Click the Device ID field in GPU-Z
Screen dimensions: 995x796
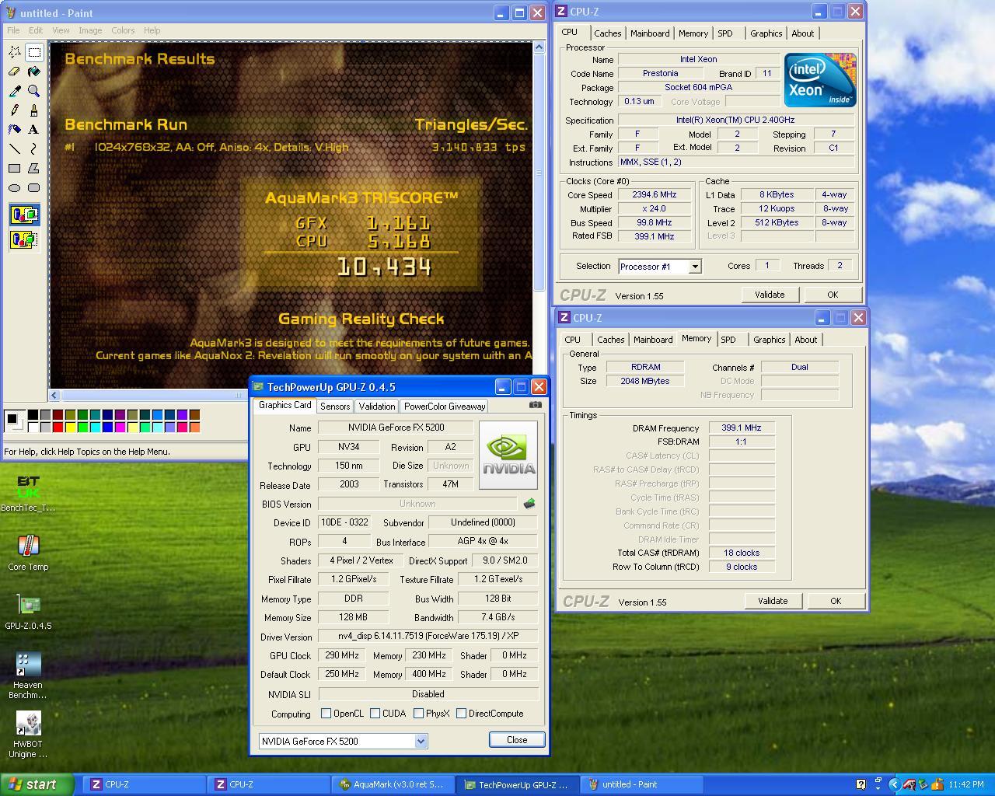344,522
